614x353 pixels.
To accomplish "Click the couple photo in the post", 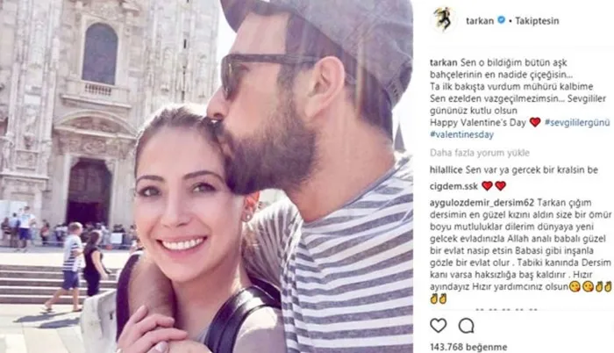I will point(206,176).
